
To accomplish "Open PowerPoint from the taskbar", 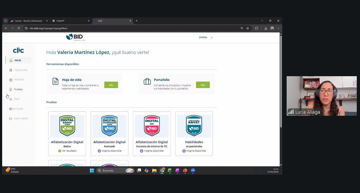I will [x=185, y=170].
